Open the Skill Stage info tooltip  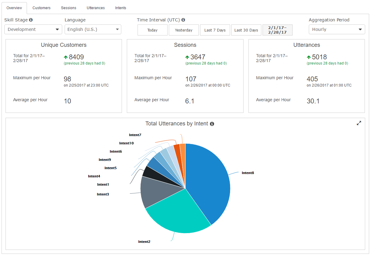point(31,20)
